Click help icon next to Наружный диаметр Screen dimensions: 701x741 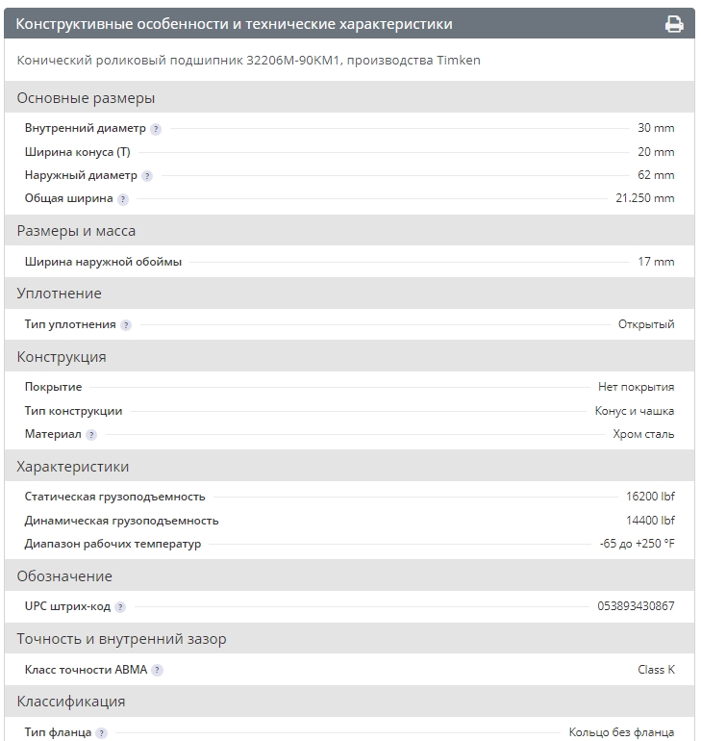pyautogui.click(x=147, y=176)
